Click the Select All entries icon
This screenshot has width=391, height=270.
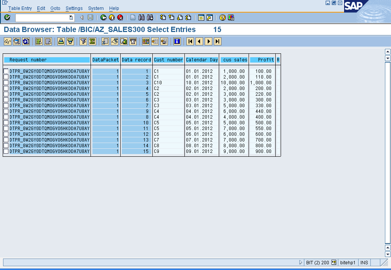point(39,41)
